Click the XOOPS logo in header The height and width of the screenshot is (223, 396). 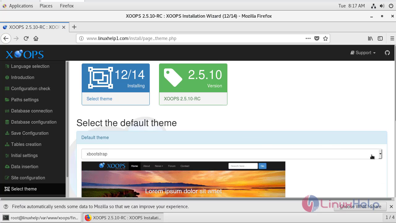click(25, 54)
